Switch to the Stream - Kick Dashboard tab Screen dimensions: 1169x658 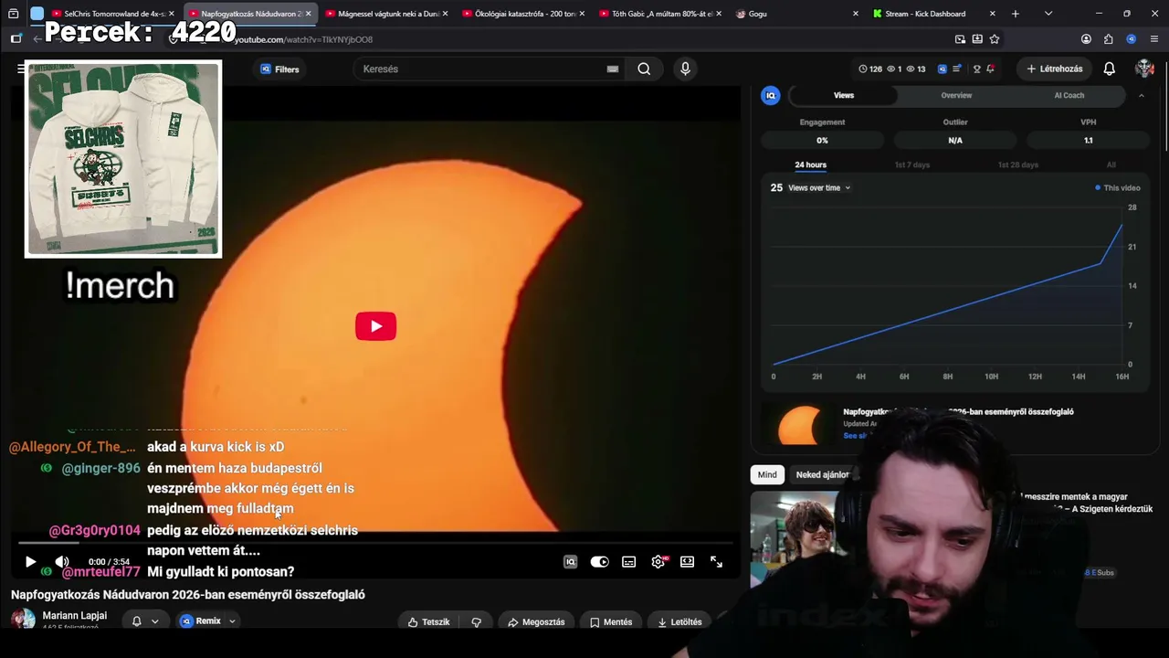933,14
